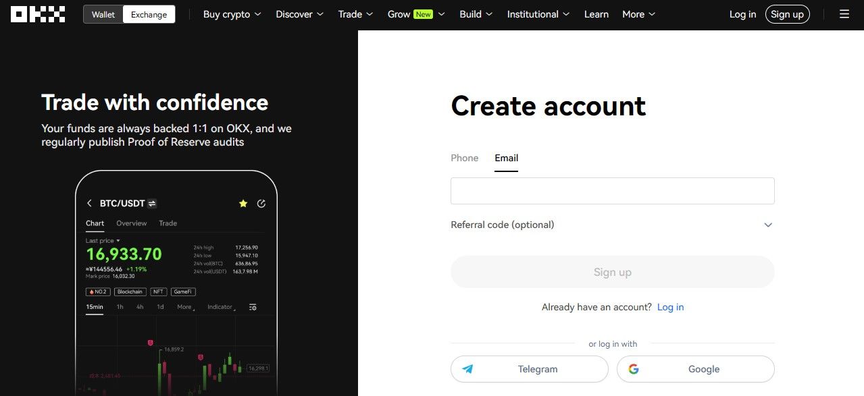Log in with Telegram
The image size is (864, 396).
pos(529,369)
